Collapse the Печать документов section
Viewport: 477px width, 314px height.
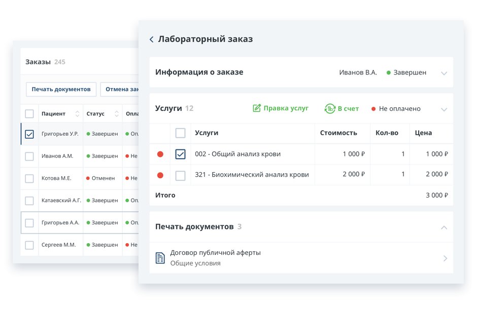(444, 227)
